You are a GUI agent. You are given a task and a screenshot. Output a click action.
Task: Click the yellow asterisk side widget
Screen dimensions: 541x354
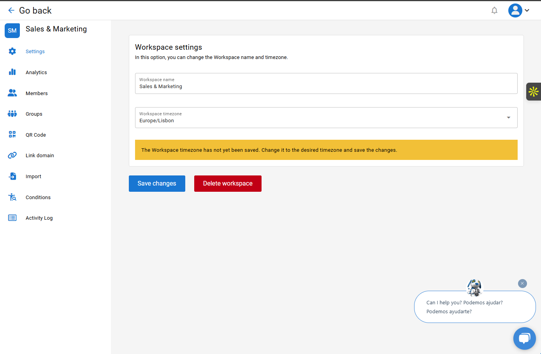click(x=534, y=92)
